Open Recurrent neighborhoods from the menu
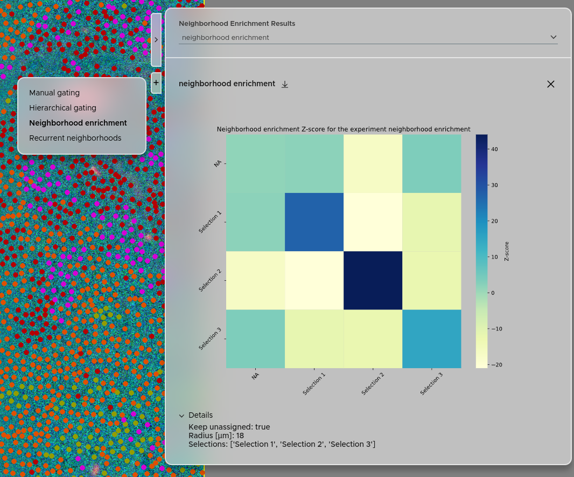Screen dimensions: 574x477 click(75, 138)
